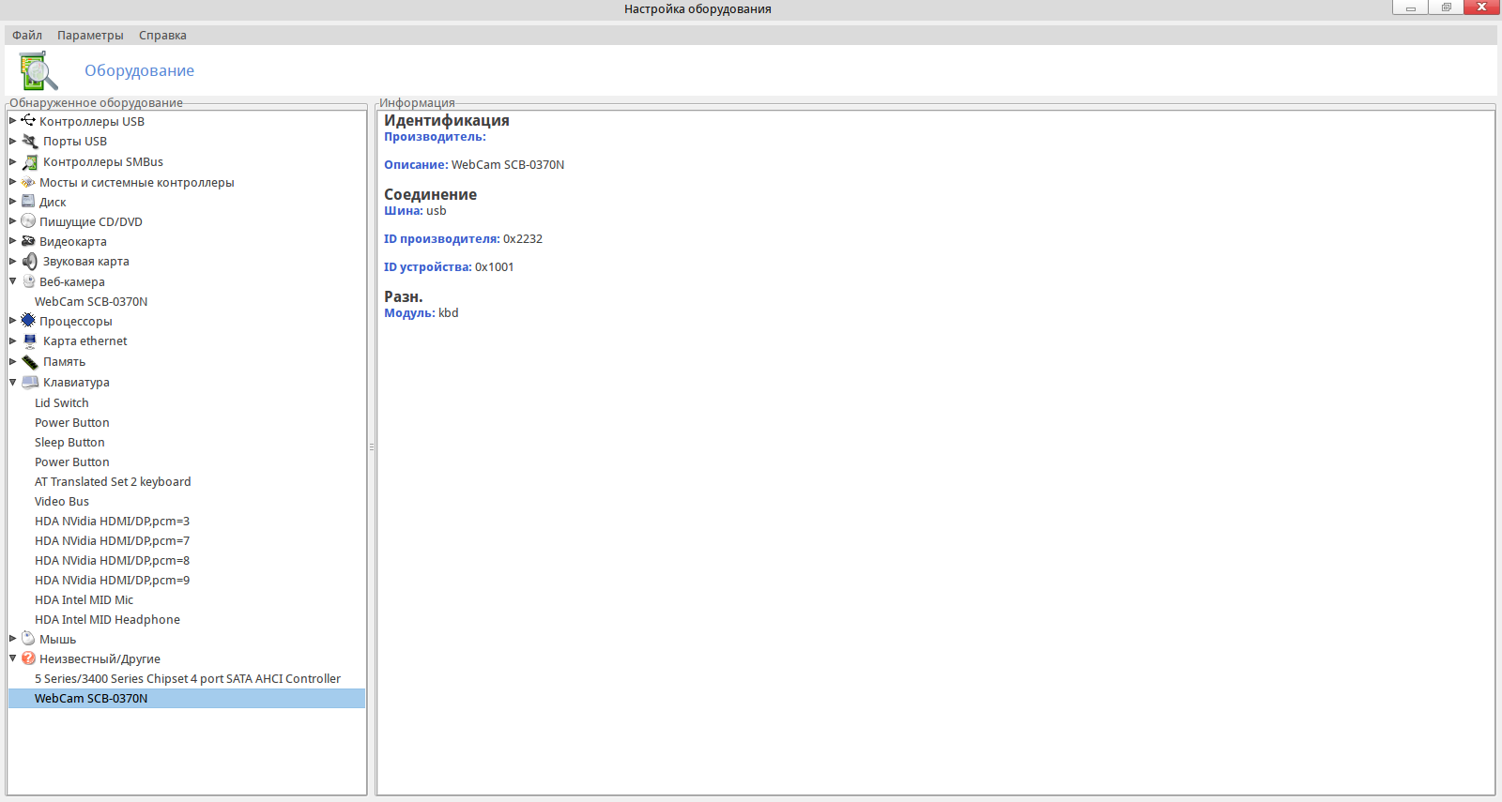Open the Параметры menu
Image resolution: width=1502 pixels, height=802 pixels.
point(90,36)
